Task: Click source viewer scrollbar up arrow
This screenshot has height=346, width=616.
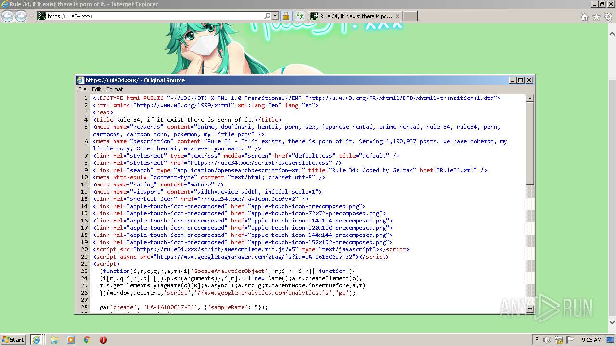Action: tap(530, 98)
